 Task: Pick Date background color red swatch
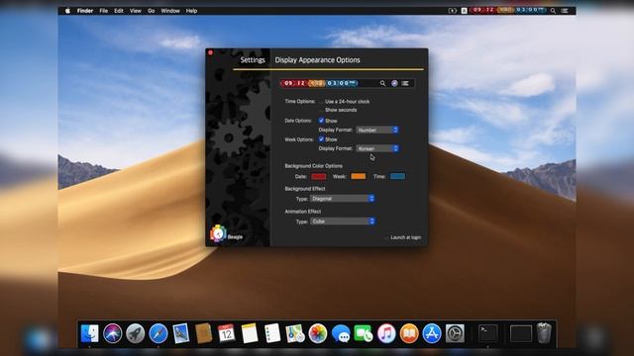coord(319,176)
